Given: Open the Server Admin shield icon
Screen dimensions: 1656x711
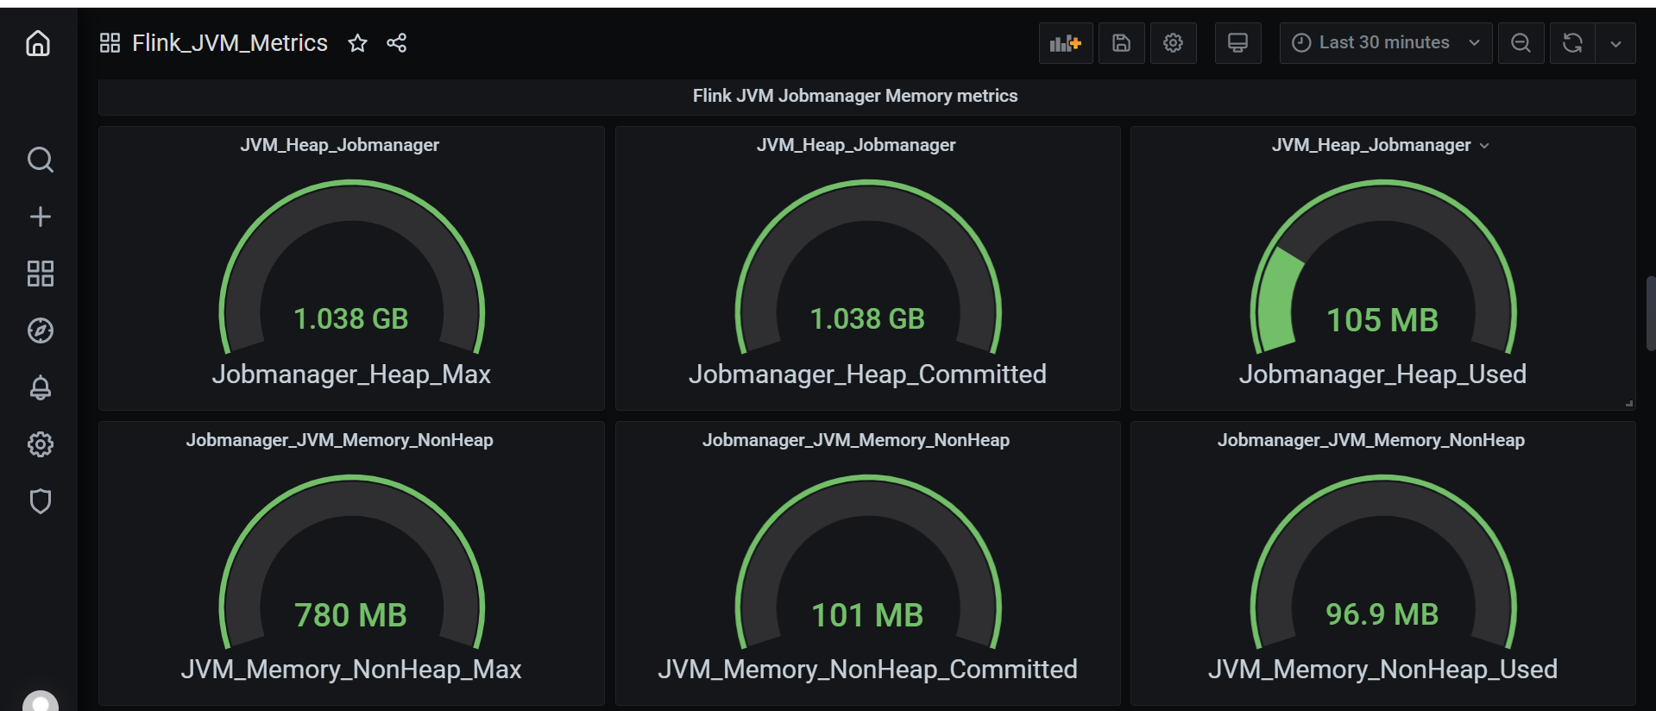Looking at the screenshot, I should pos(40,501).
